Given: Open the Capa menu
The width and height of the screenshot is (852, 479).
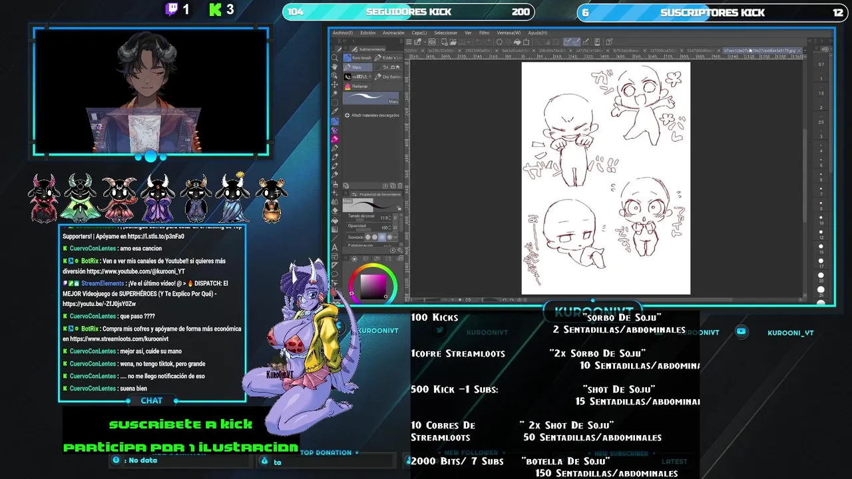Looking at the screenshot, I should (419, 33).
